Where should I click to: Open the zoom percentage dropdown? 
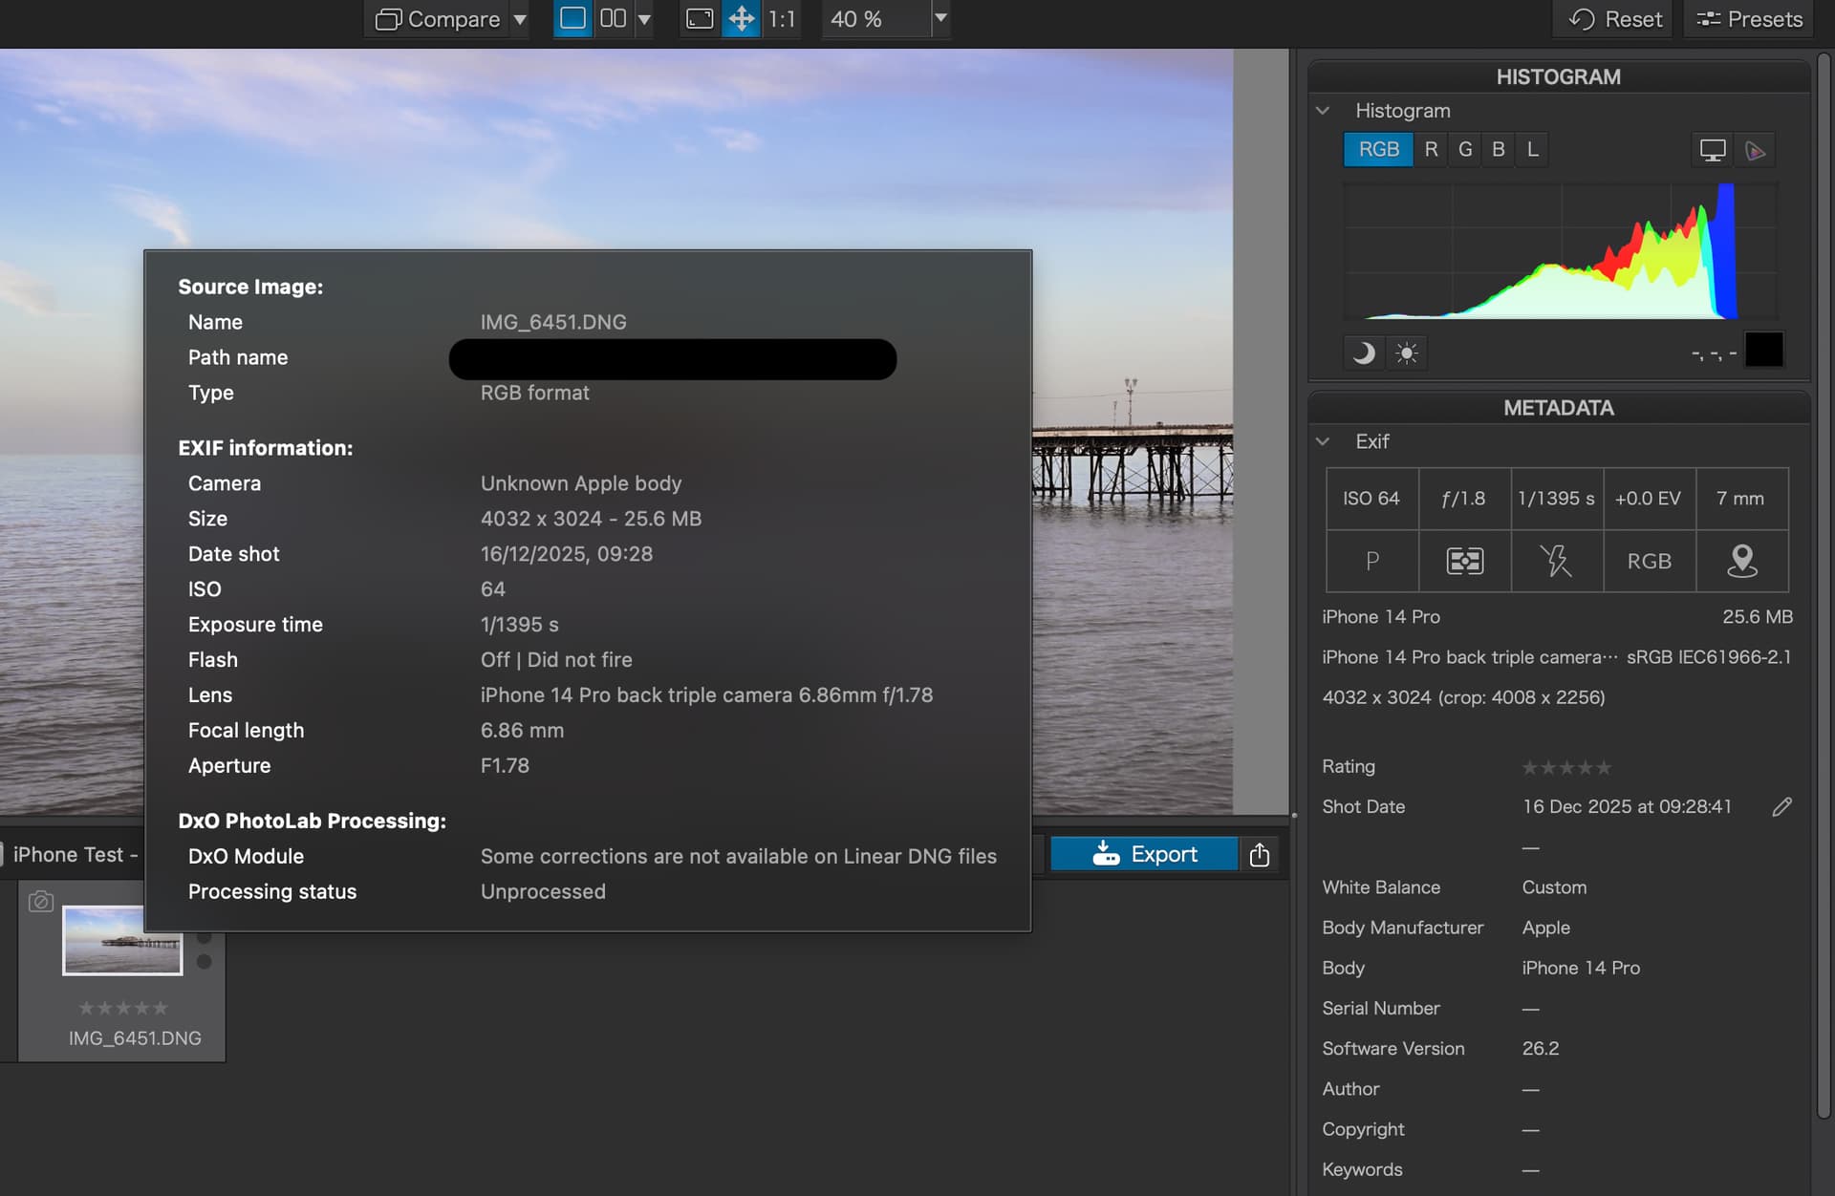[x=940, y=18]
